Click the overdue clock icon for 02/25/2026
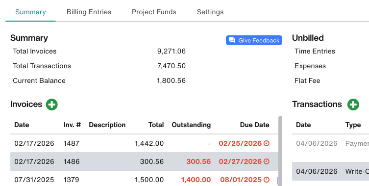This screenshot has width=369, height=186. coord(267,143)
